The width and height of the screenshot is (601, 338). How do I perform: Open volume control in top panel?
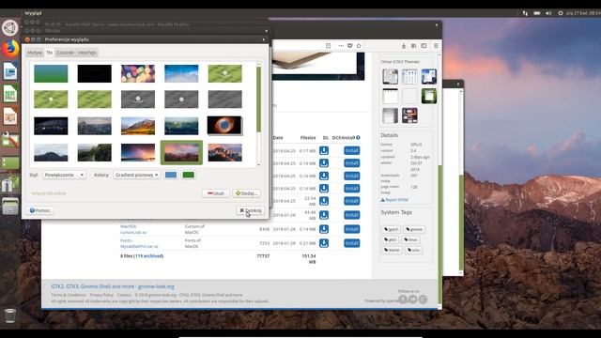548,13
